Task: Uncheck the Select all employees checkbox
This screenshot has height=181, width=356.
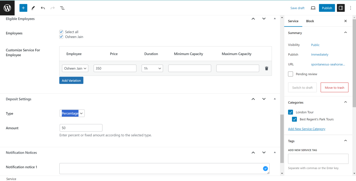Action: click(61, 32)
